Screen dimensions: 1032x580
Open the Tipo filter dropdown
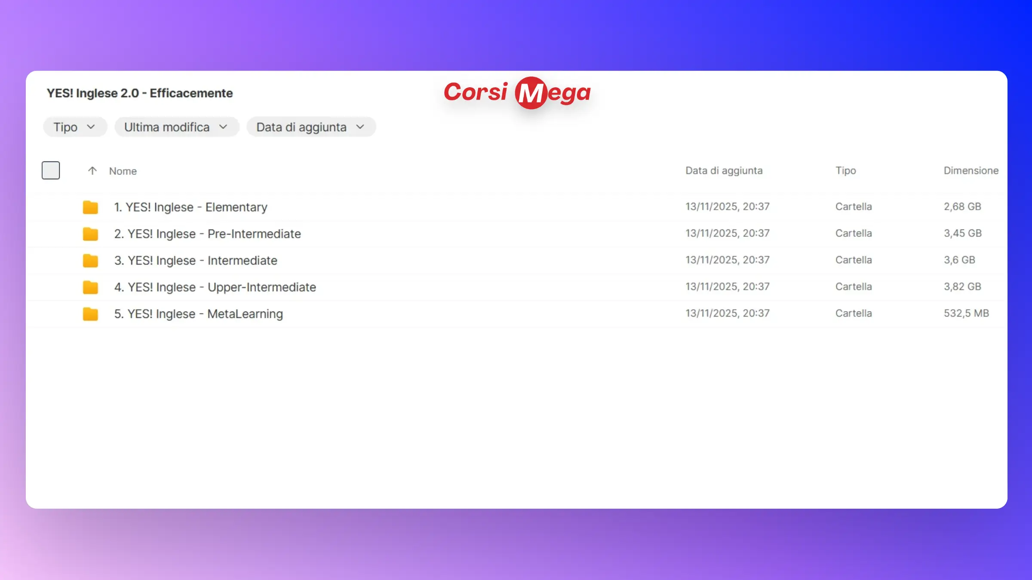click(x=74, y=127)
